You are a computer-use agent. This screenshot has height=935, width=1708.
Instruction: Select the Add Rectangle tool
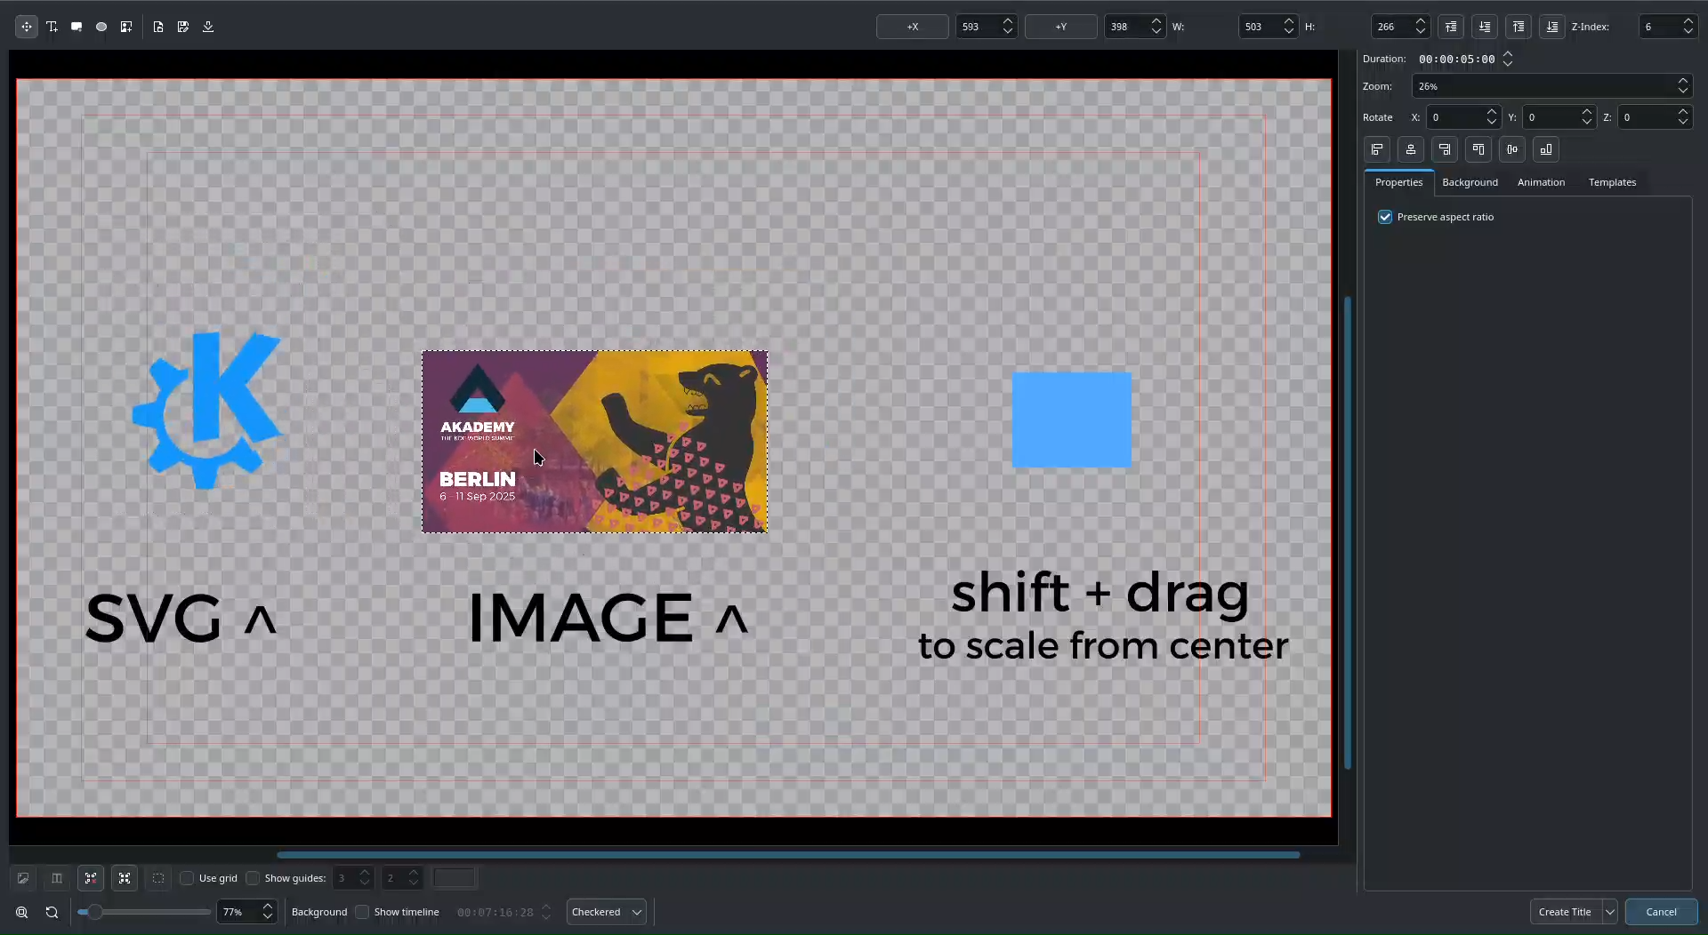(77, 27)
